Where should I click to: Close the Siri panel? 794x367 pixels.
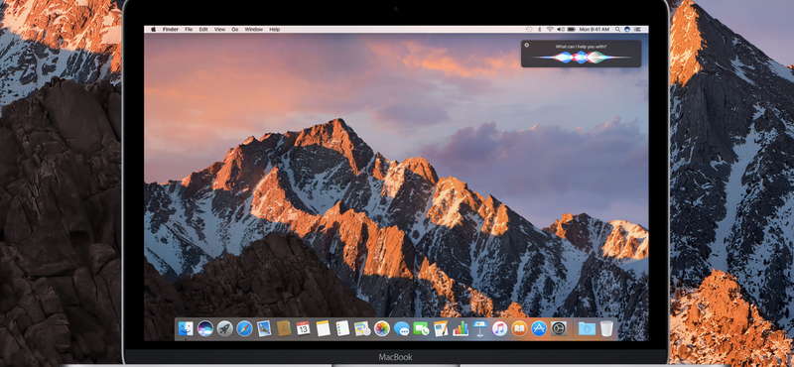tap(527, 45)
